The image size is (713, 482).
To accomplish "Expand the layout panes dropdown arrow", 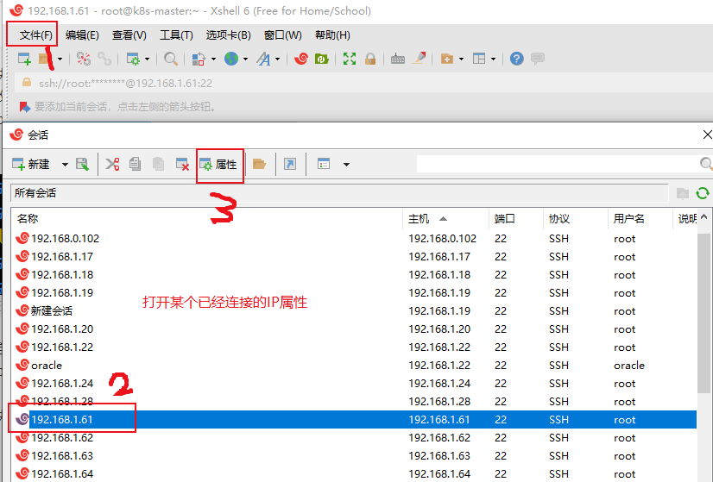I will coord(493,59).
